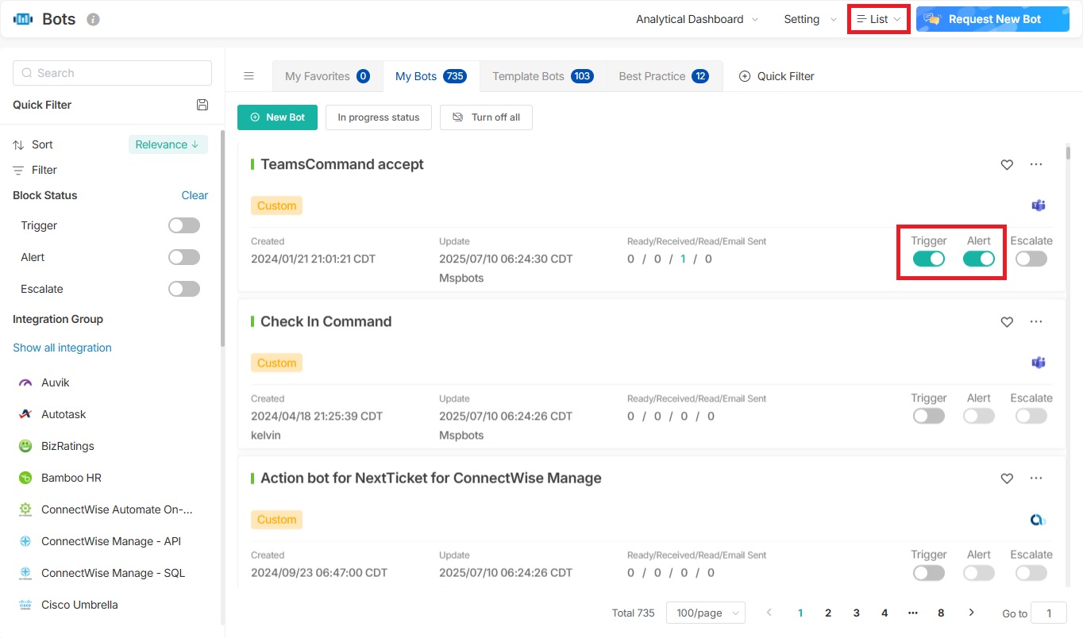Select ConnectWise Manage - SQL integration icon
This screenshot has height=638, width=1083.
tap(25, 573)
